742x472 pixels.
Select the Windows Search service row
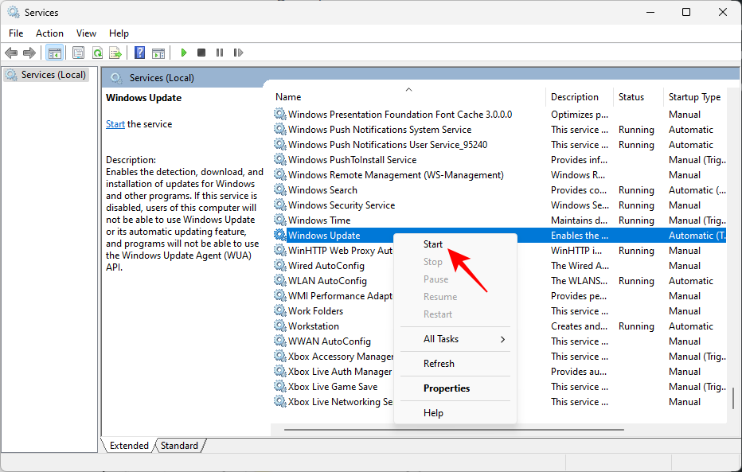[x=323, y=189]
